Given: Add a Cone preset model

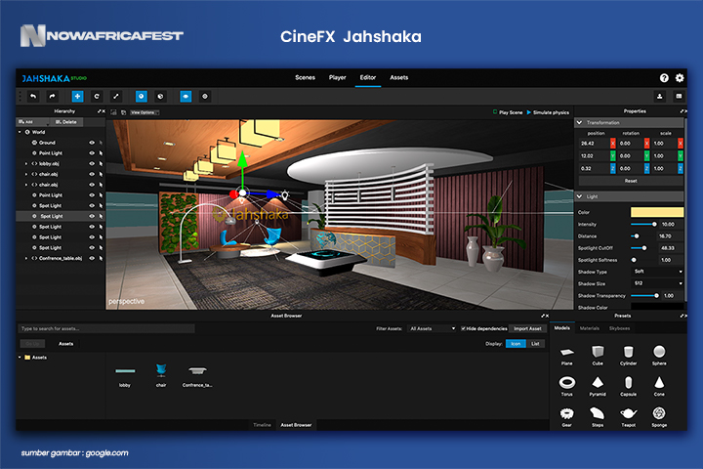Looking at the screenshot, I should tap(659, 386).
